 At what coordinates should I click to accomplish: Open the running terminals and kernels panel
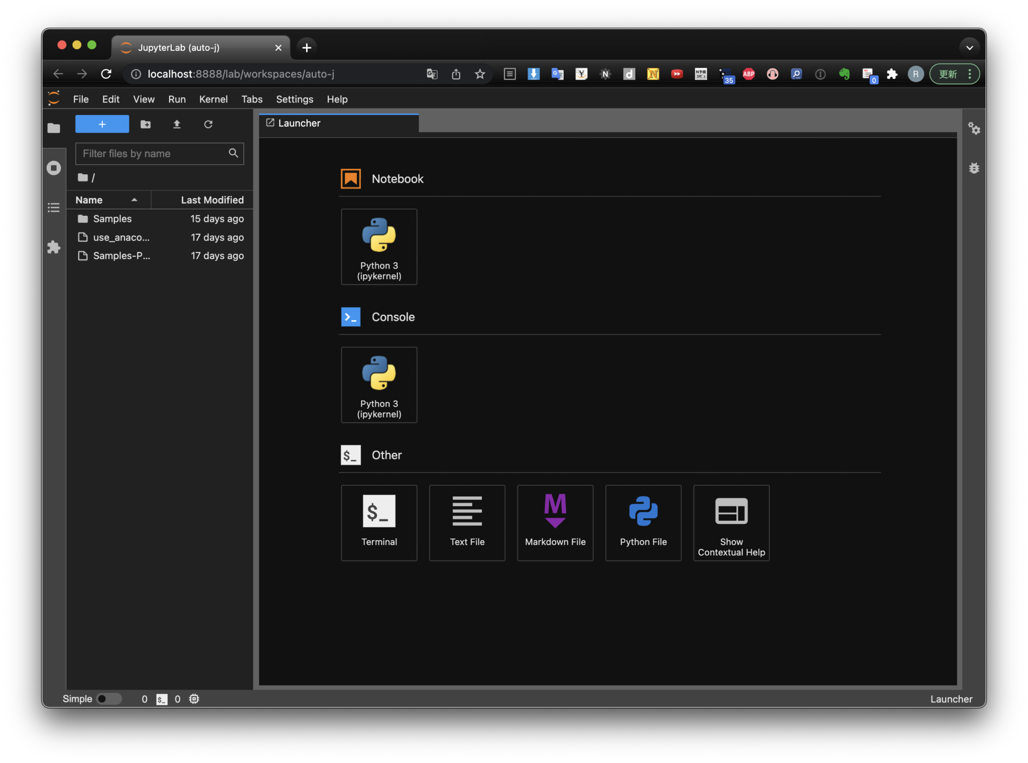[53, 168]
